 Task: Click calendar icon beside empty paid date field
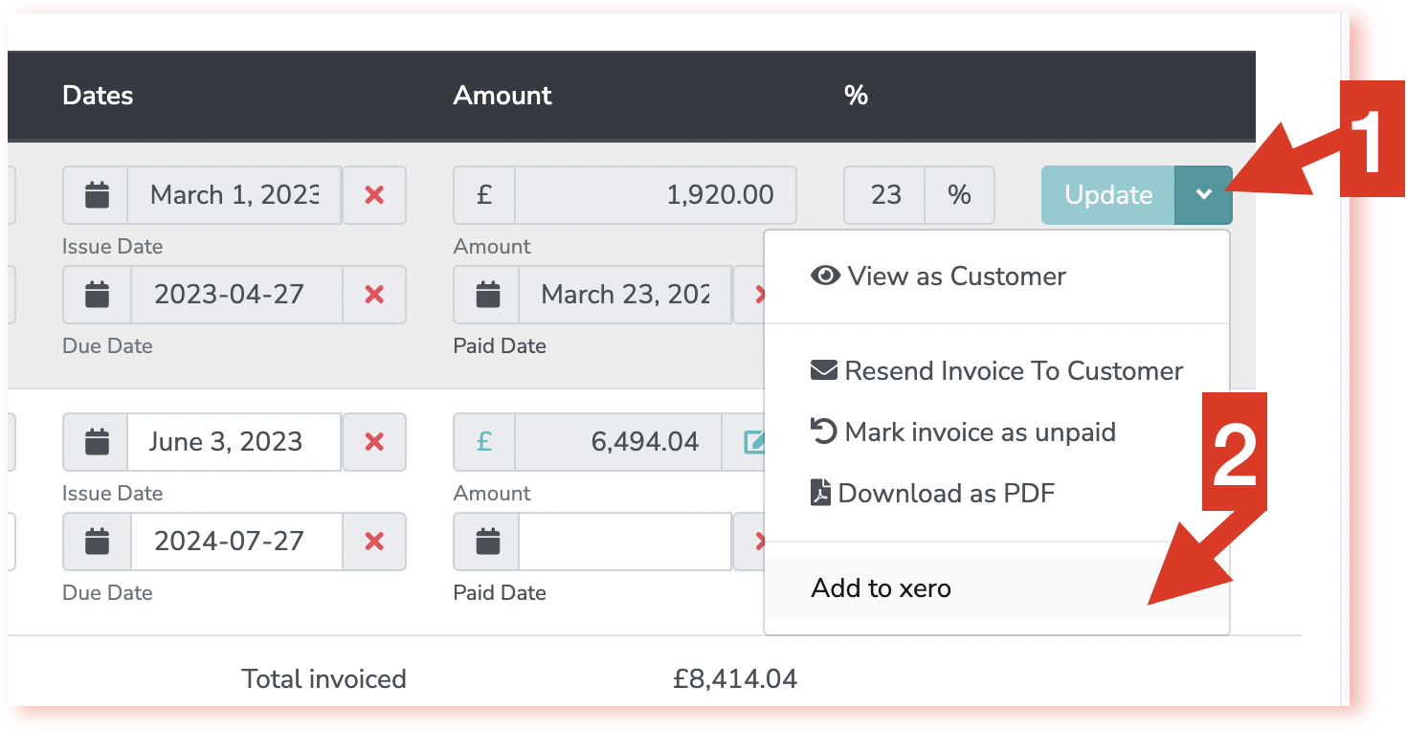point(487,542)
